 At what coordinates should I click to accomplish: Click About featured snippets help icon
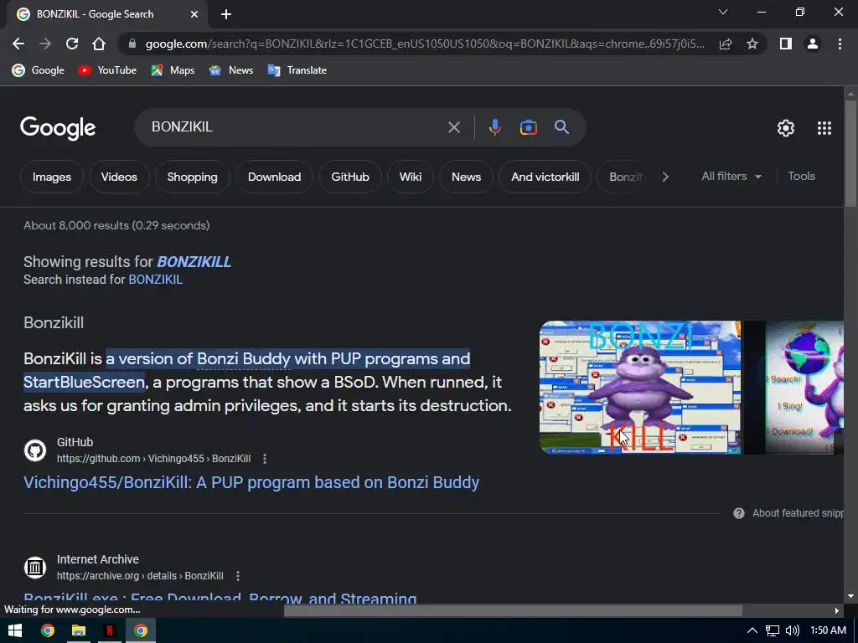click(739, 513)
